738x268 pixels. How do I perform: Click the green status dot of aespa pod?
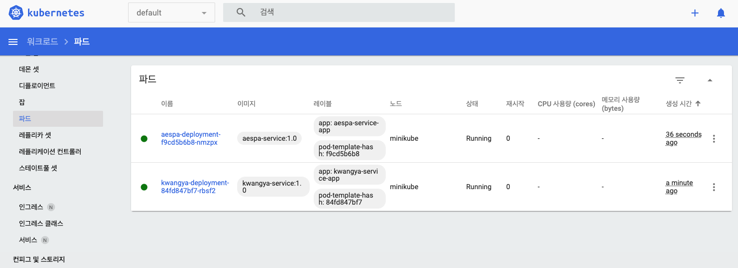click(x=144, y=139)
